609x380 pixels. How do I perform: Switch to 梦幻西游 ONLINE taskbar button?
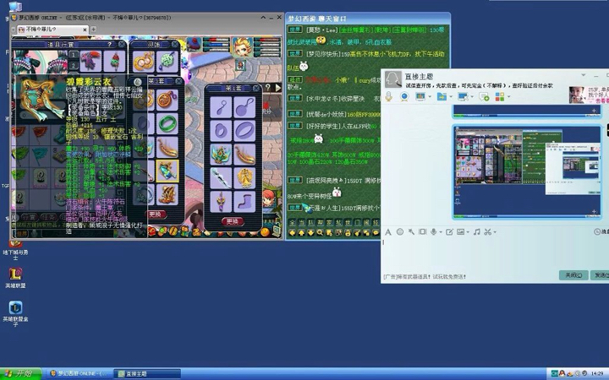(79, 374)
